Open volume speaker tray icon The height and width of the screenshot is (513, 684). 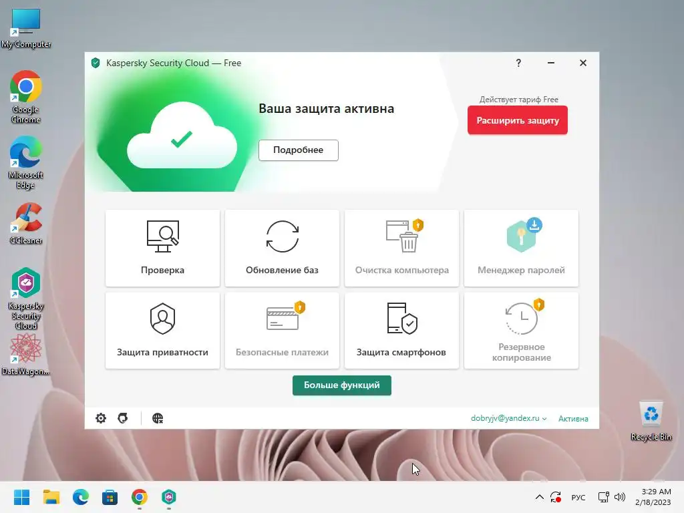tap(619, 497)
